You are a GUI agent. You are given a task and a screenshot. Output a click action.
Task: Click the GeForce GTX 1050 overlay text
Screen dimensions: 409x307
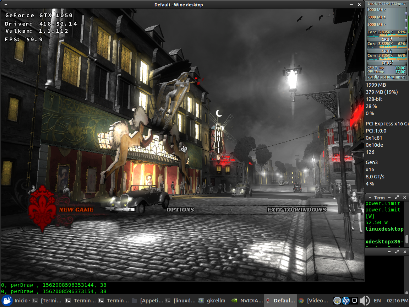pos(39,15)
